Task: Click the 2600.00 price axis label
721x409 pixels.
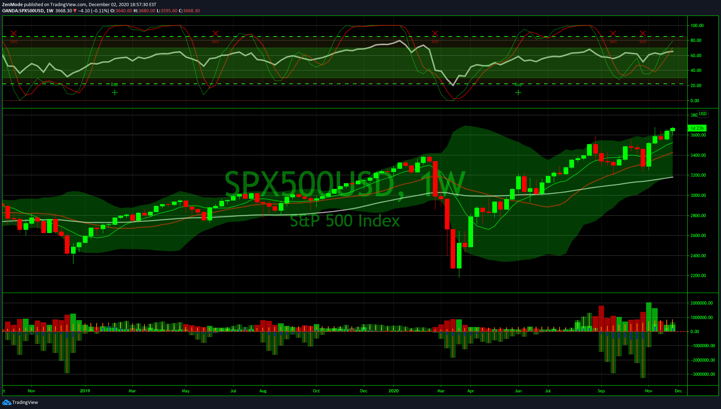Action: (698, 236)
